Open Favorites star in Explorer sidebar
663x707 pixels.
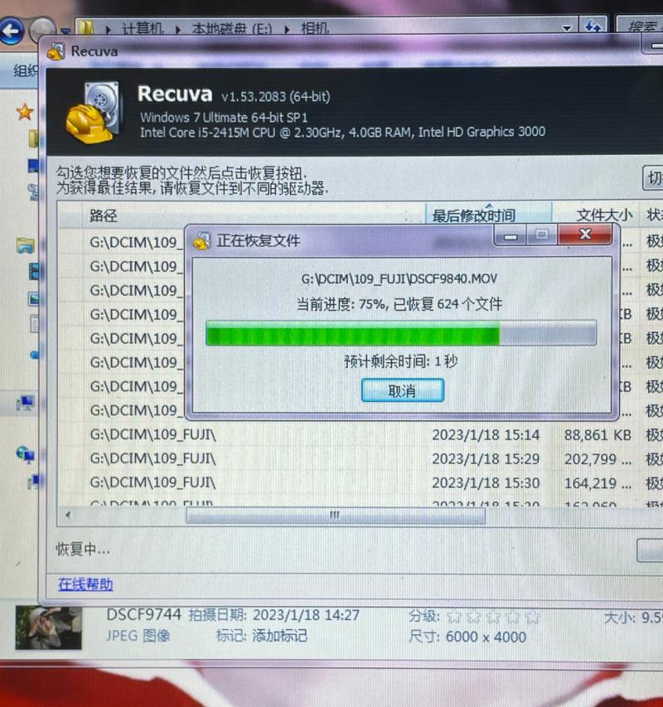point(25,112)
